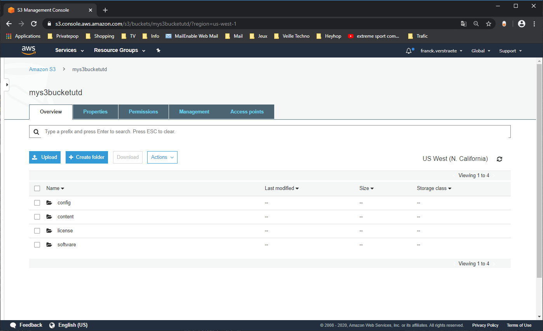The height and width of the screenshot is (331, 543).
Task: Open the Global region dropdown
Action: [481, 51]
